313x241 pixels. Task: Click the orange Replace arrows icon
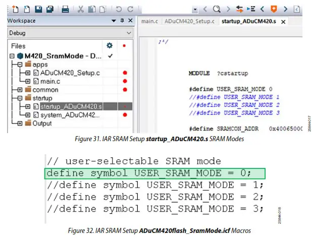(x=239, y=9)
